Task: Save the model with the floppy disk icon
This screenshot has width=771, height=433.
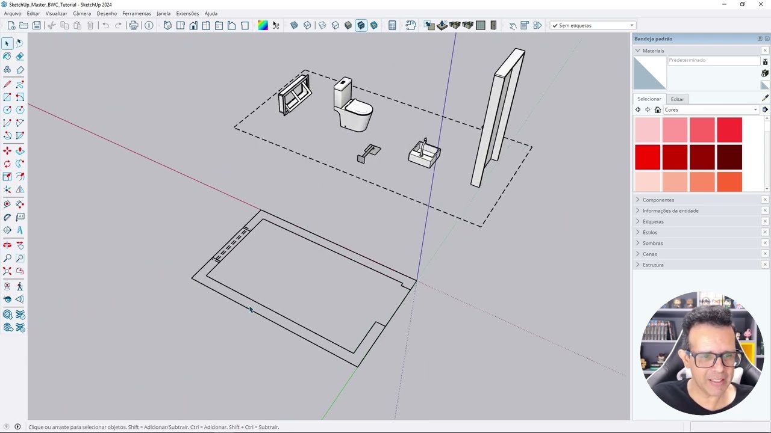Action: coord(37,25)
